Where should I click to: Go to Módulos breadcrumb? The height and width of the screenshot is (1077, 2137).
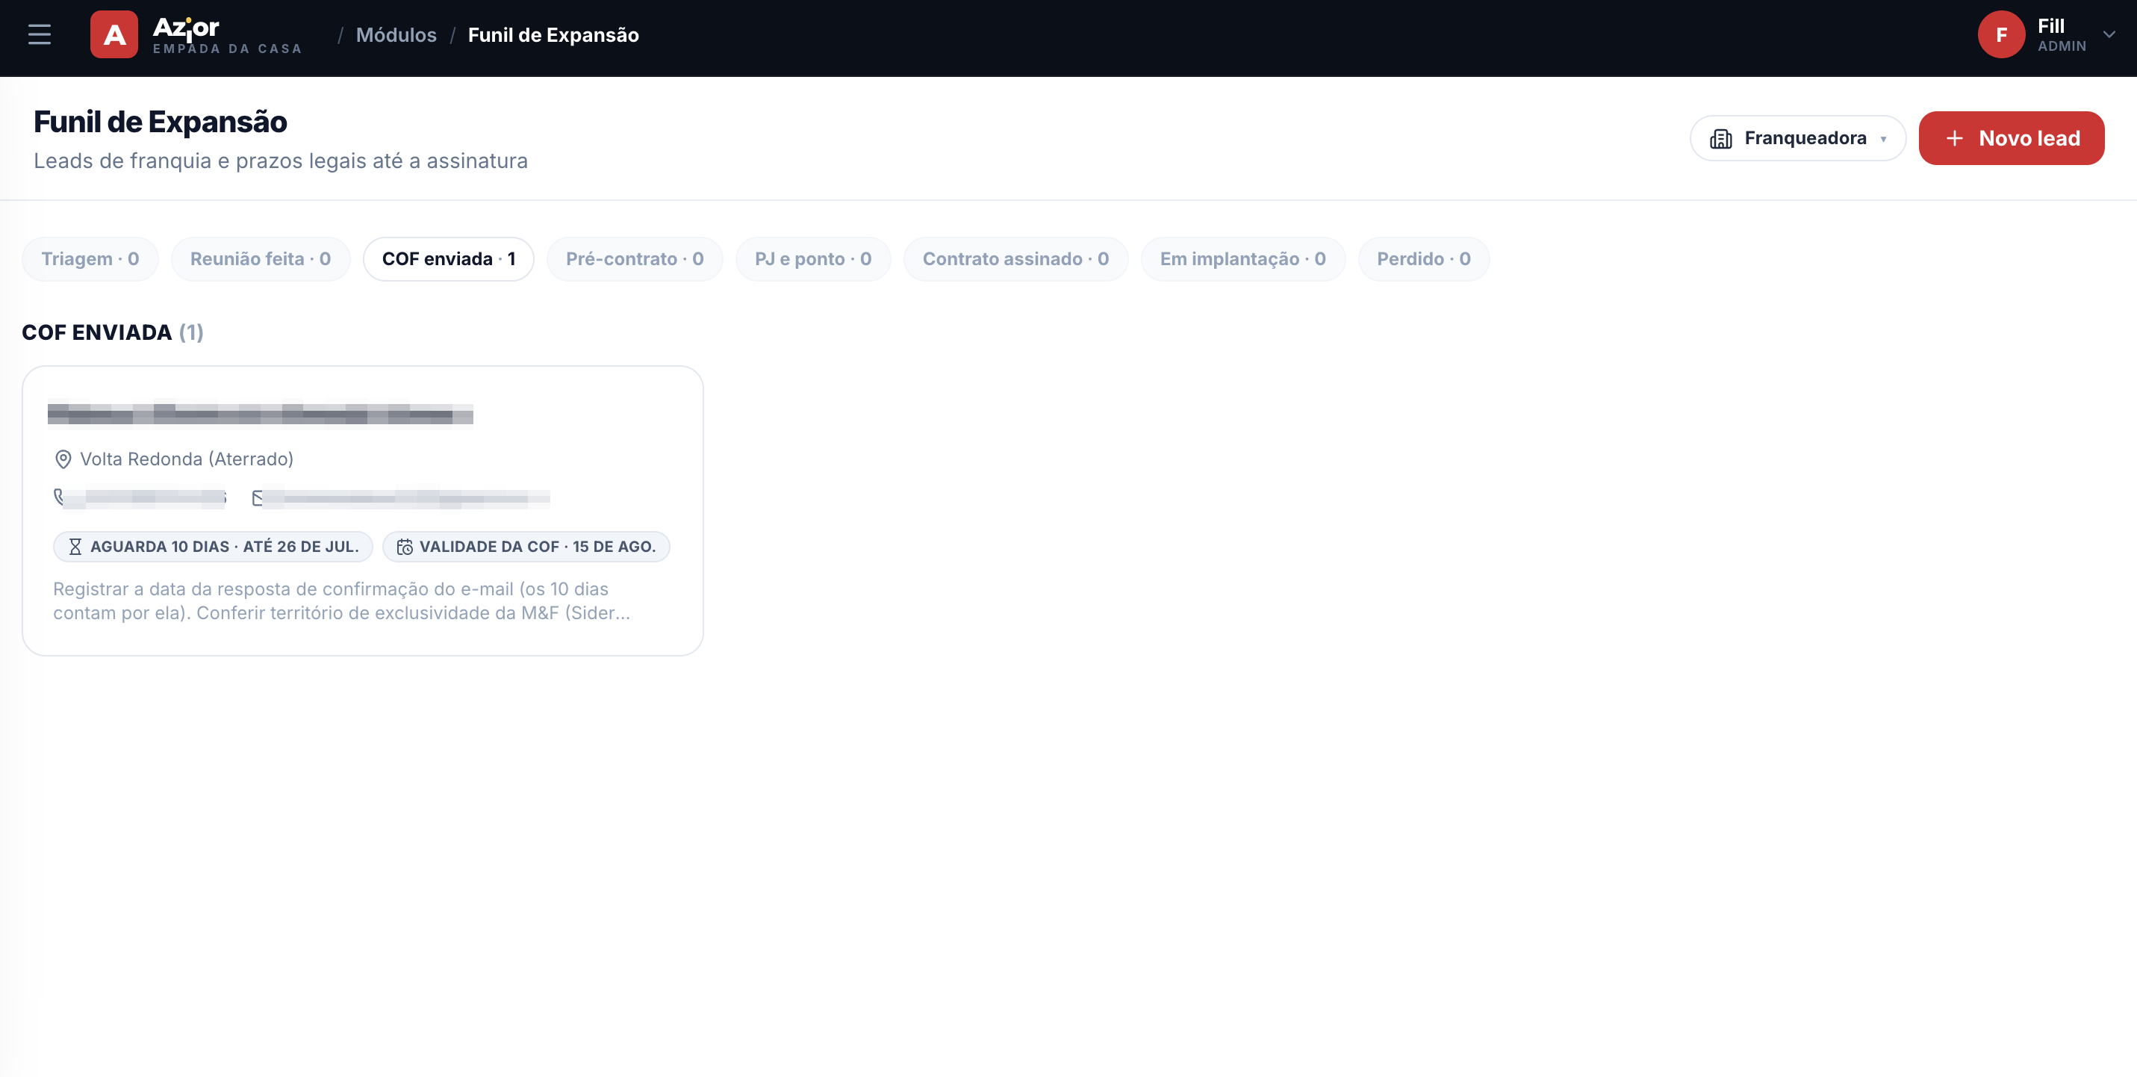pyautogui.click(x=396, y=35)
